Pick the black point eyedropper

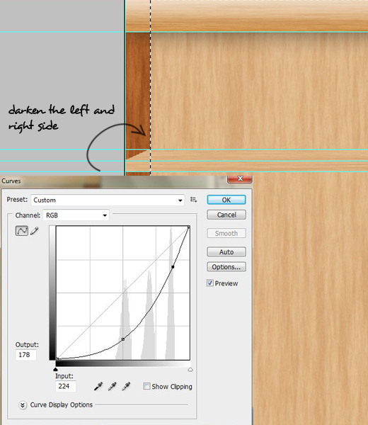(98, 386)
